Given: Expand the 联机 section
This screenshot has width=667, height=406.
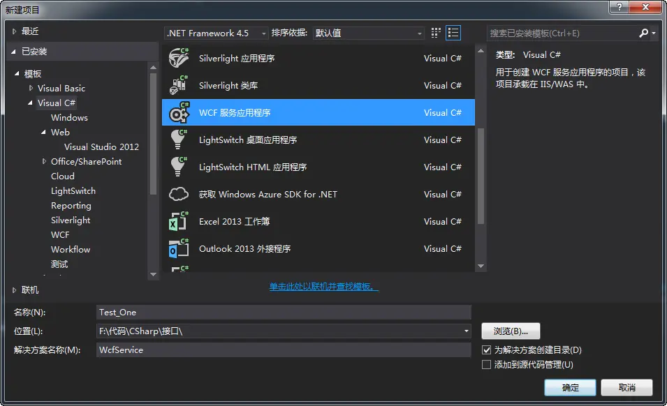Looking at the screenshot, I should tap(14, 290).
